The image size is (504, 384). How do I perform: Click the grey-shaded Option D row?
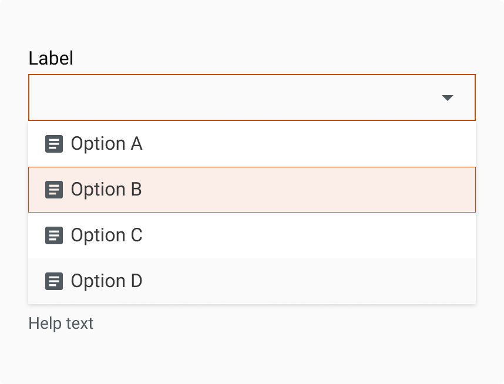[x=294, y=281]
